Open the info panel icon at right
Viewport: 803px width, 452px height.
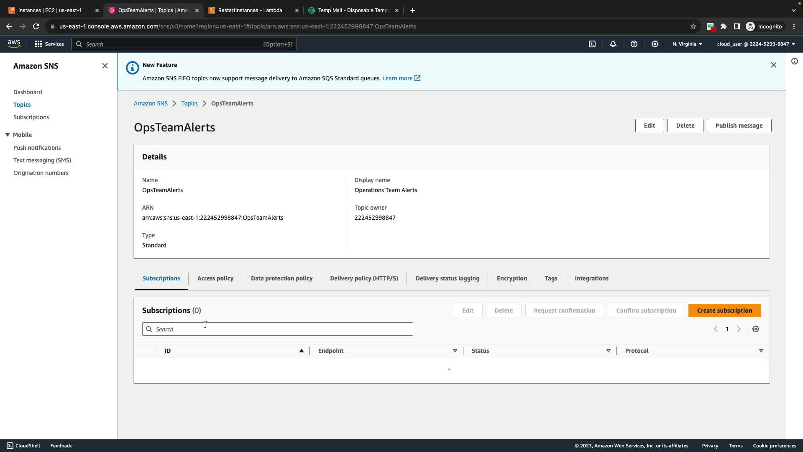pyautogui.click(x=794, y=62)
